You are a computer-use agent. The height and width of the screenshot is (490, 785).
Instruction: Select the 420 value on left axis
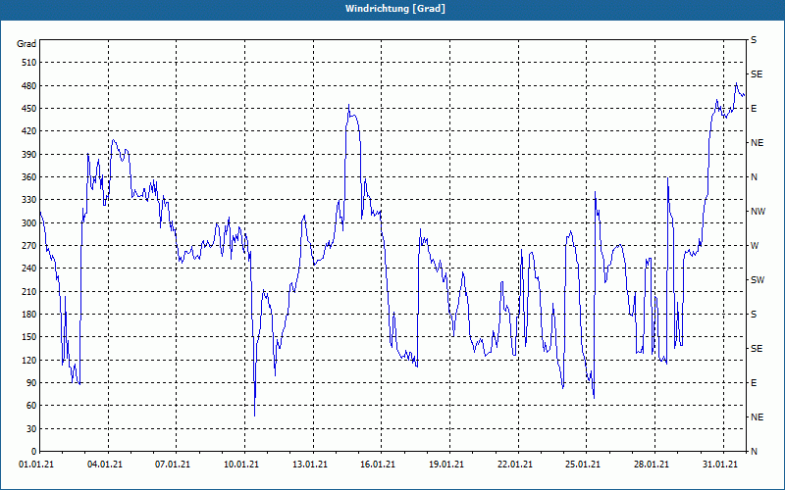pos(29,131)
